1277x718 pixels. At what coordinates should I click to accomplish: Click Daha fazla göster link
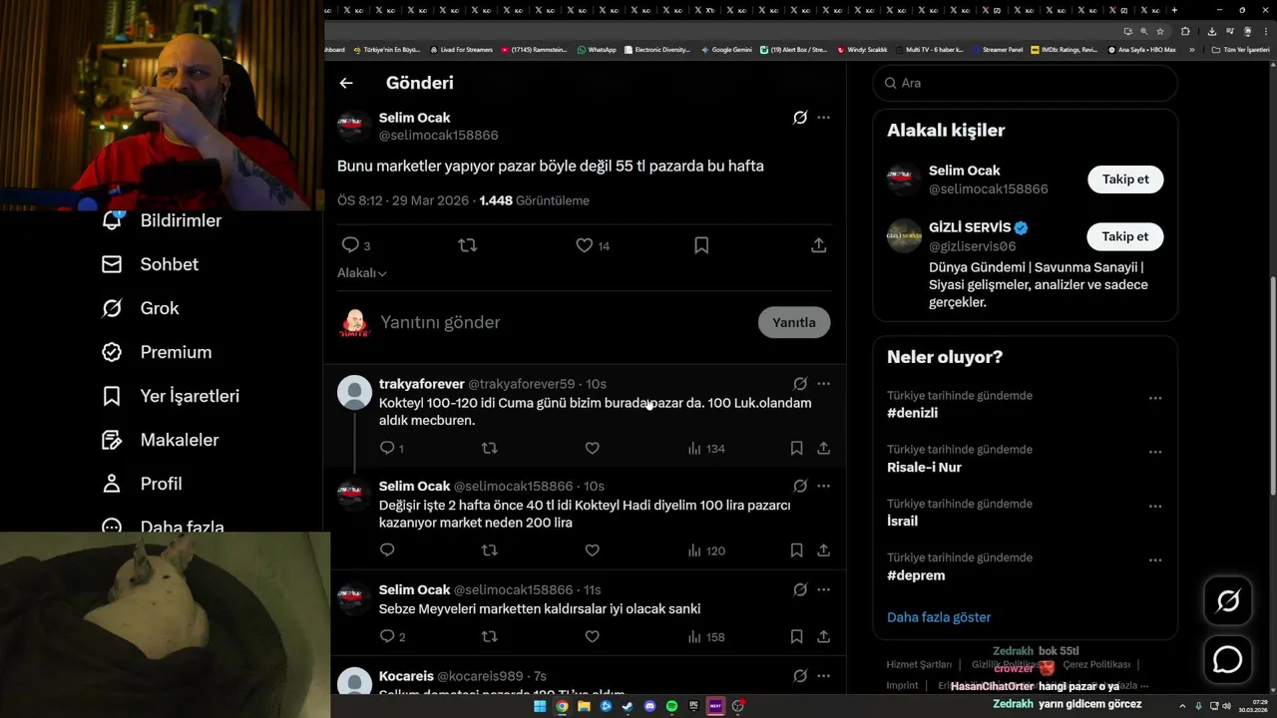click(939, 617)
